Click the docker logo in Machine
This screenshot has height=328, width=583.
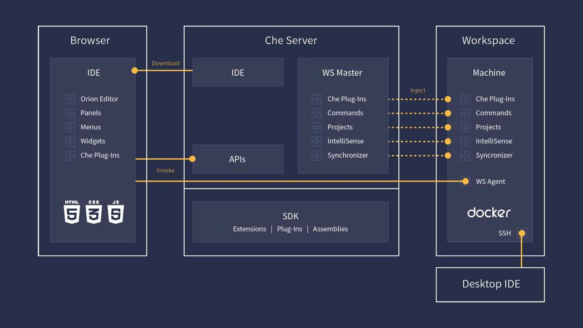(489, 212)
